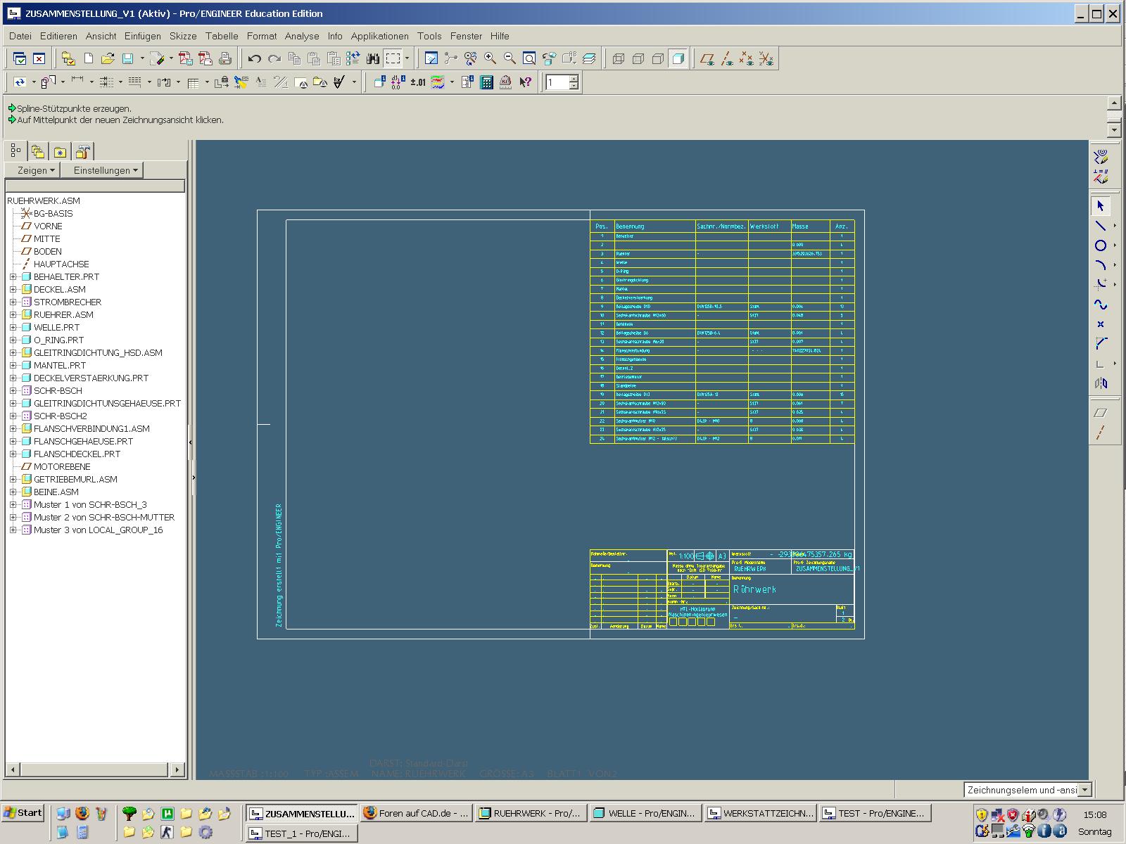The image size is (1126, 844).
Task: Switch to Foren auf CAD.de taskbar window
Action: click(416, 813)
